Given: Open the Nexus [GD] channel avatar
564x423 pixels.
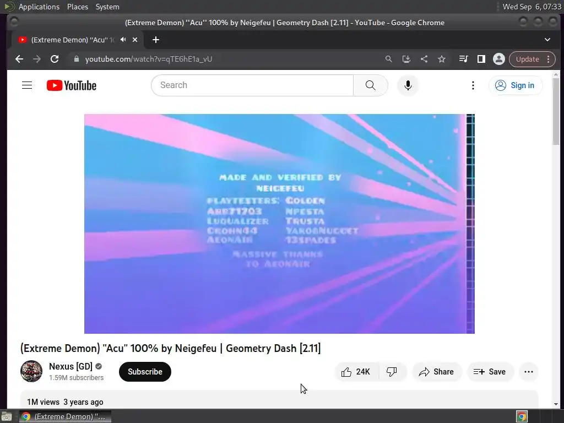Looking at the screenshot, I should [x=31, y=371].
